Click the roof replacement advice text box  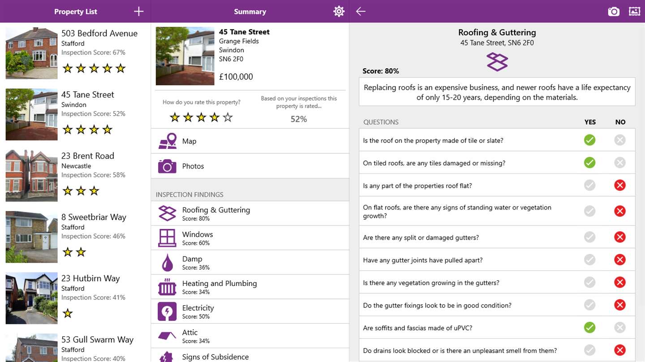pos(497,93)
